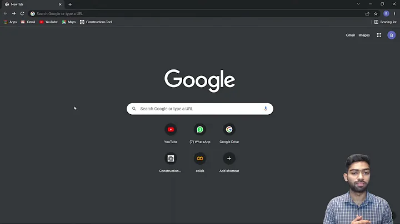Open the Reading list panel
The height and width of the screenshot is (224, 400).
tap(386, 22)
